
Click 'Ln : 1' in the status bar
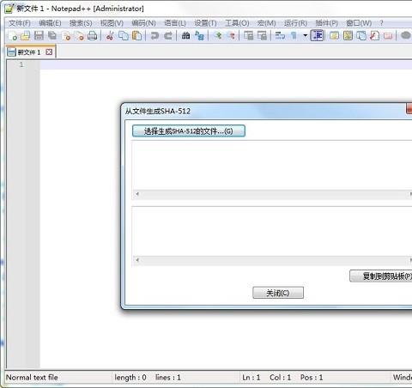[x=251, y=378]
